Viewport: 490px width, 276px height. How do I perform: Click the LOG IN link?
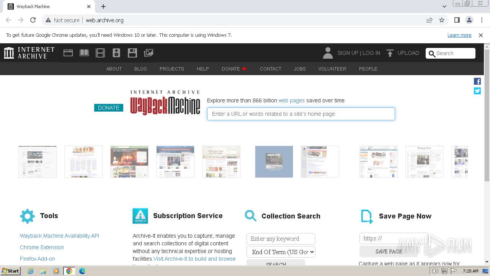[x=371, y=53]
